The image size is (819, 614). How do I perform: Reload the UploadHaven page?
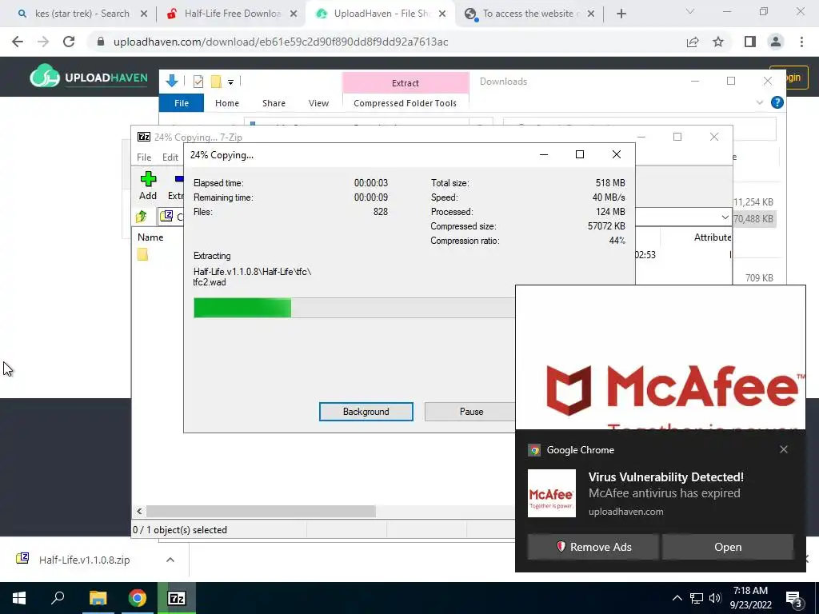pos(69,42)
